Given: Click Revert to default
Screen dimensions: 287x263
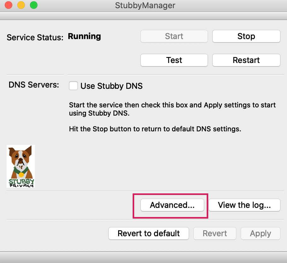Looking at the screenshot, I should [149, 233].
